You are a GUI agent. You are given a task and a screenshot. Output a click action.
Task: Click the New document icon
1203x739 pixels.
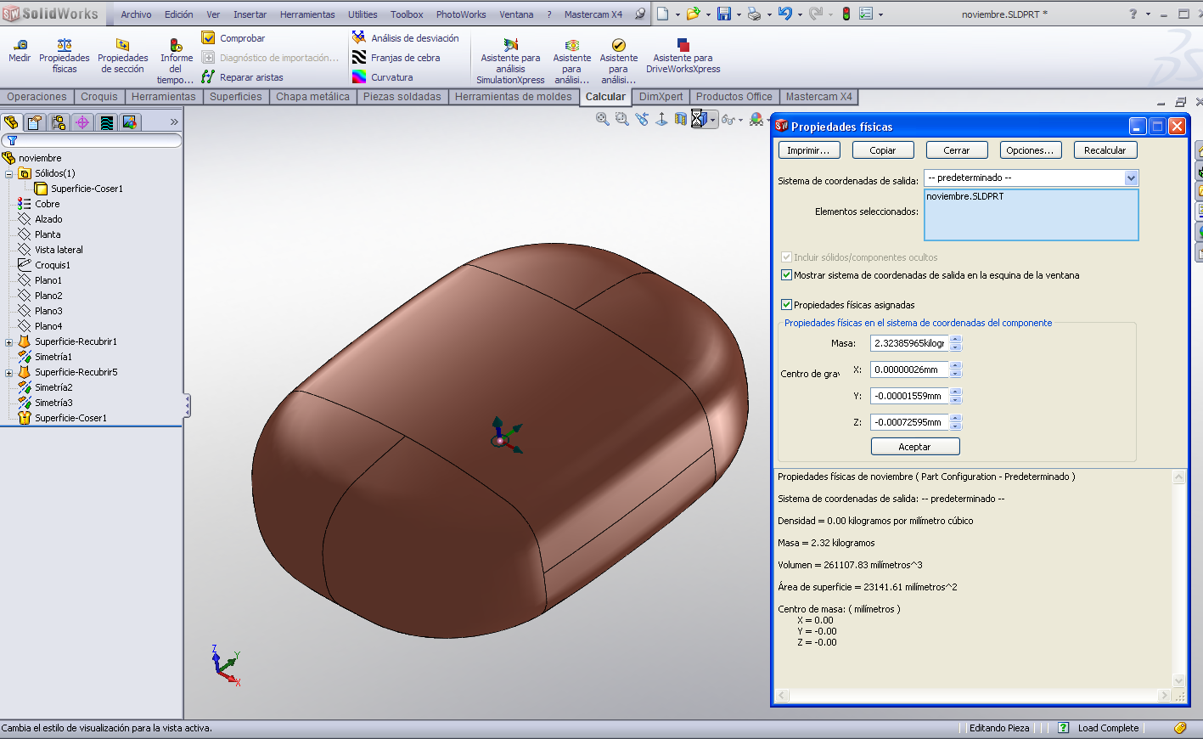point(663,14)
